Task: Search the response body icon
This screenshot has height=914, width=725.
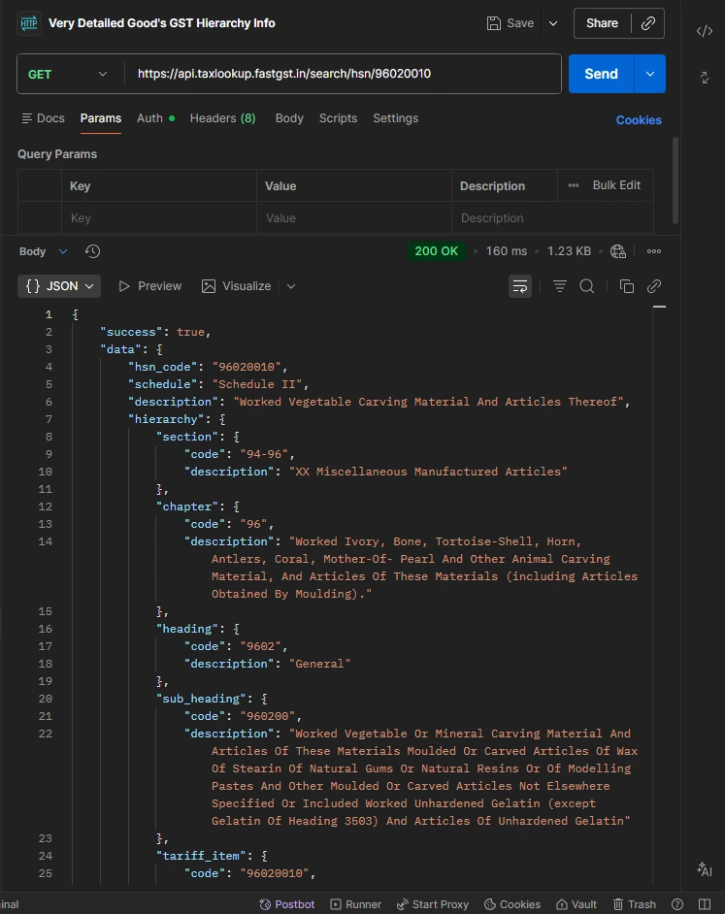Action: (x=587, y=286)
